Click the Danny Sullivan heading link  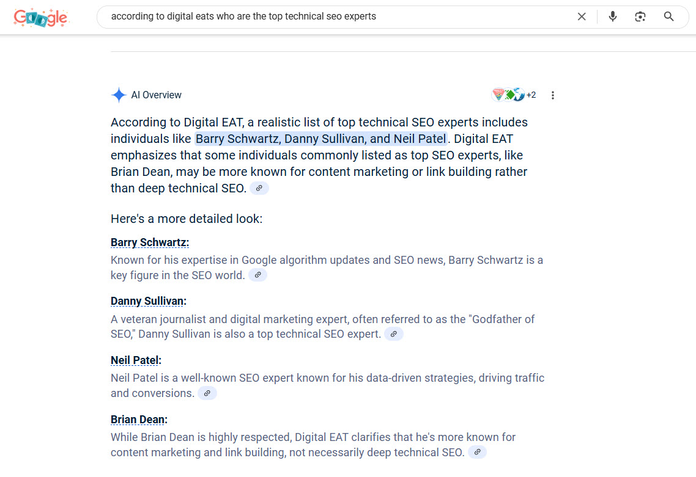(x=148, y=302)
